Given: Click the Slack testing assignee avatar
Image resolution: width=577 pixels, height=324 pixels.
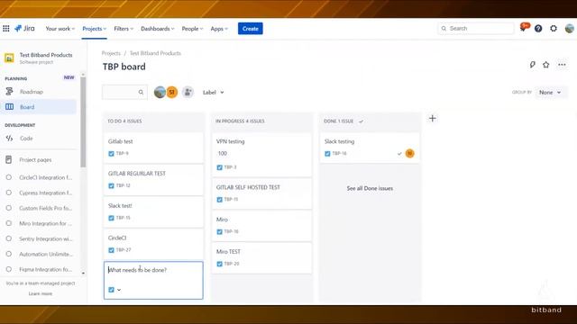Looking at the screenshot, I should (409, 153).
